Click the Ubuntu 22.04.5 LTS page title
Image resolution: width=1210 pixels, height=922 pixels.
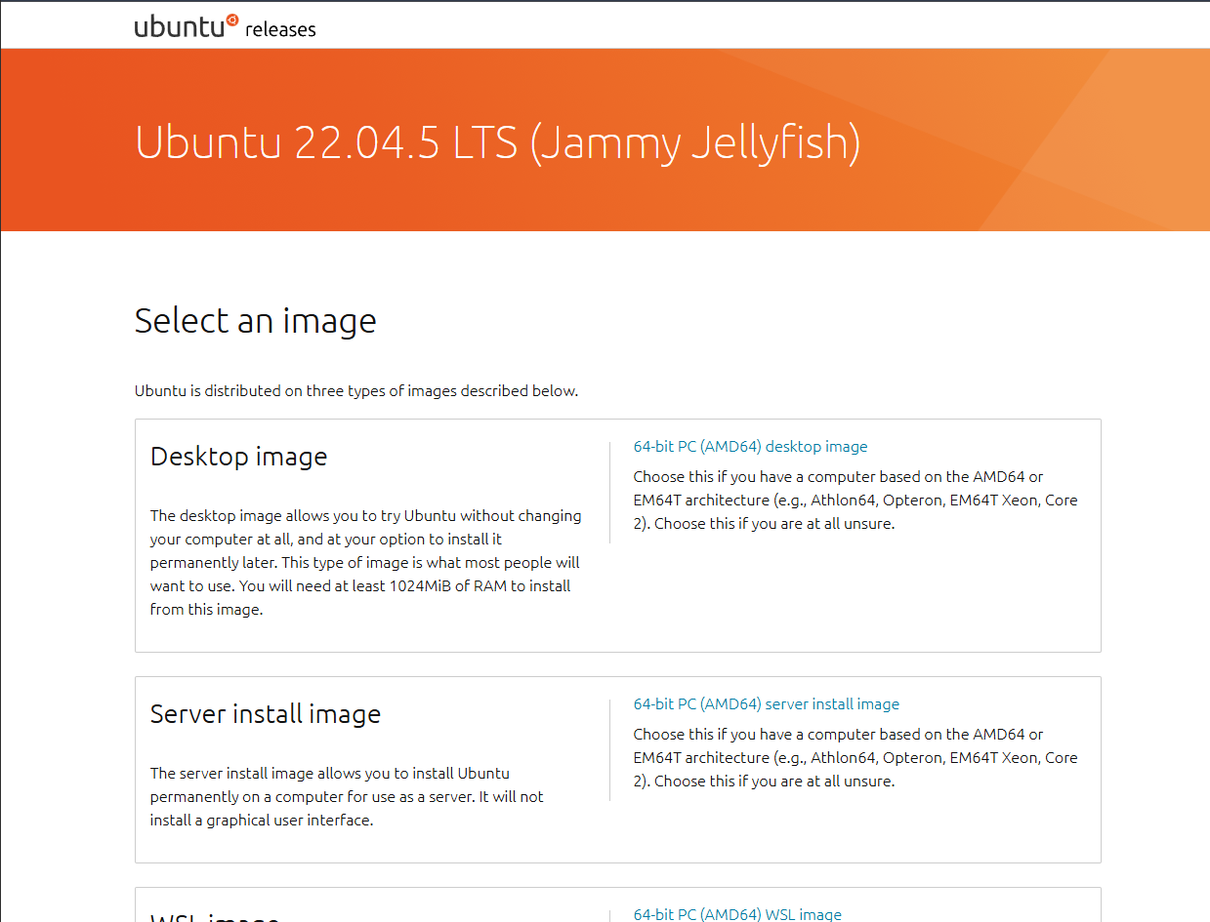click(498, 141)
